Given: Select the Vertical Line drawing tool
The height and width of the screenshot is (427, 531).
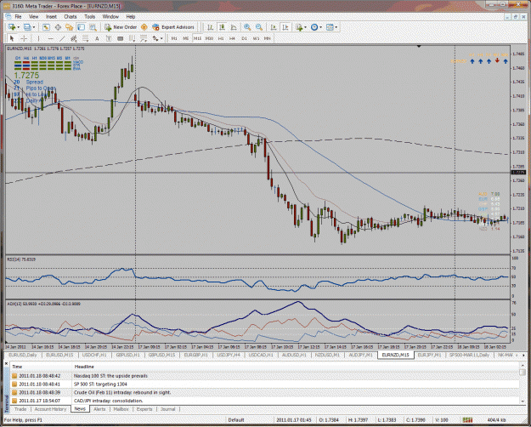Looking at the screenshot, I should 38,38.
